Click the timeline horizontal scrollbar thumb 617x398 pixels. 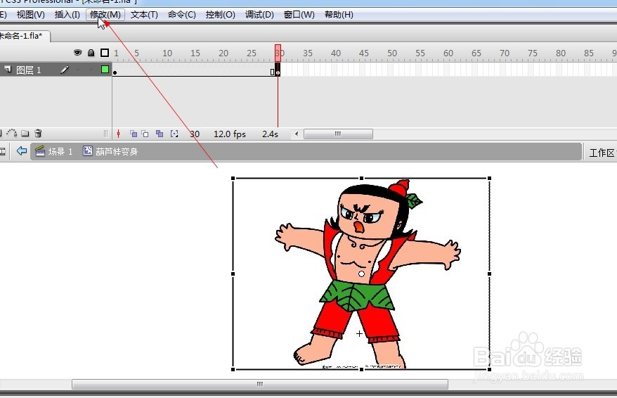[338, 134]
